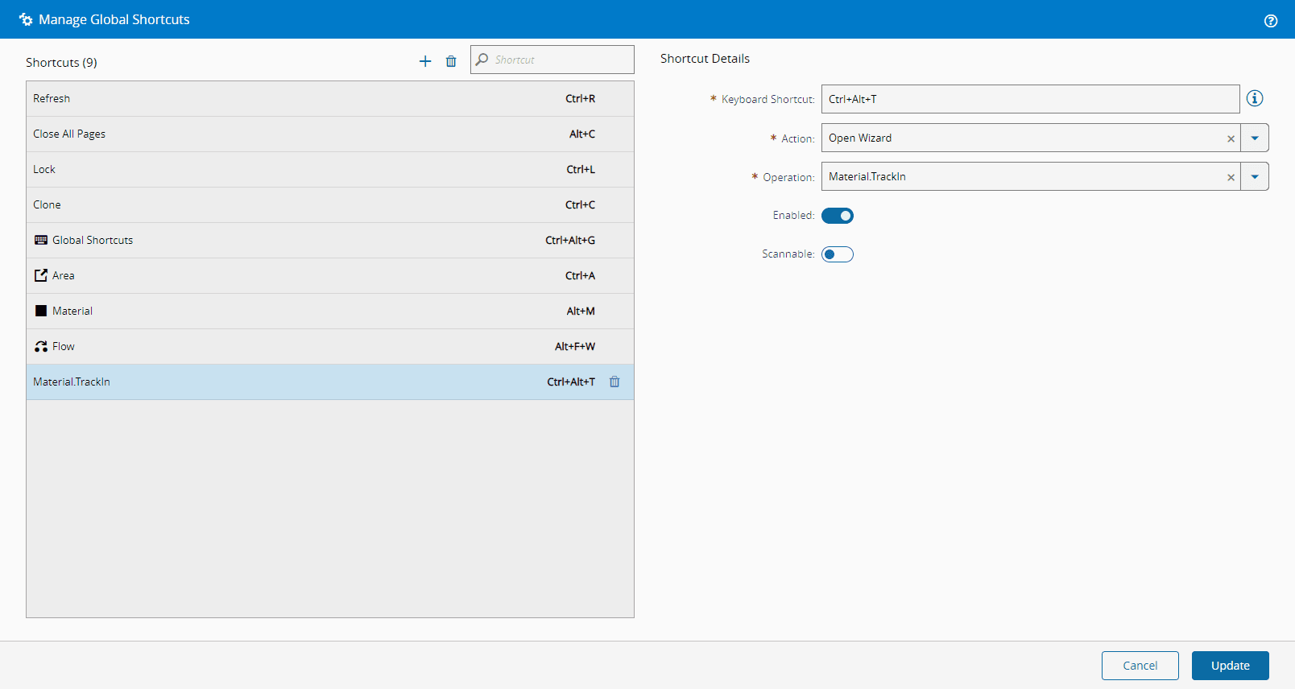Click the add shortcut plus icon
The height and width of the screenshot is (689, 1295).
coord(425,61)
